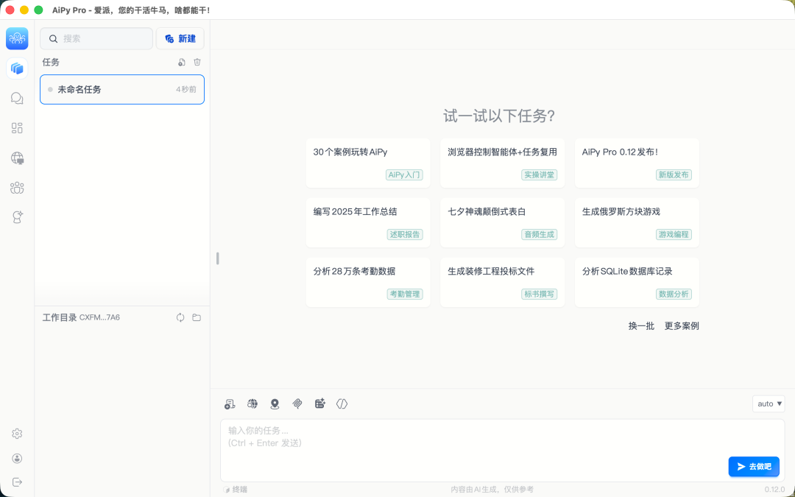
Task: Click the trash icon in 任务 header
Action: pyautogui.click(x=197, y=62)
